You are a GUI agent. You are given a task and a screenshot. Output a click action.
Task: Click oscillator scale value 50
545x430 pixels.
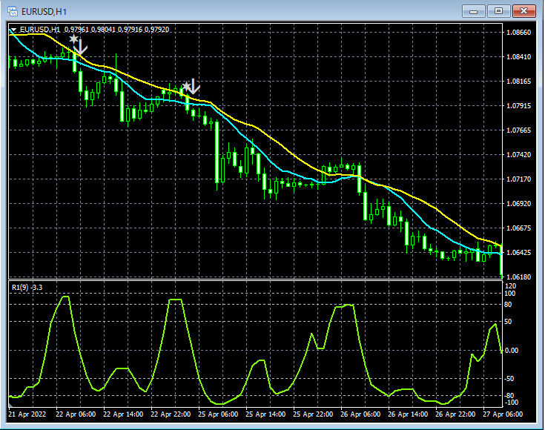pos(508,322)
